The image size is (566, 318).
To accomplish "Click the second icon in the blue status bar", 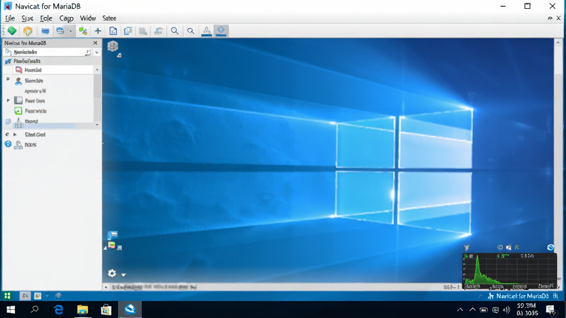I will point(25,296).
